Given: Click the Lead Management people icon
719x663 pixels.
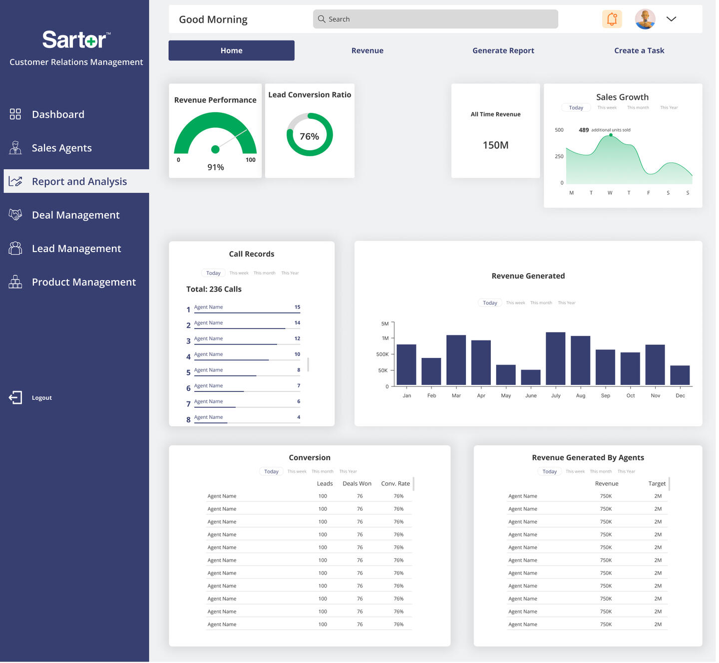Looking at the screenshot, I should click(x=15, y=248).
